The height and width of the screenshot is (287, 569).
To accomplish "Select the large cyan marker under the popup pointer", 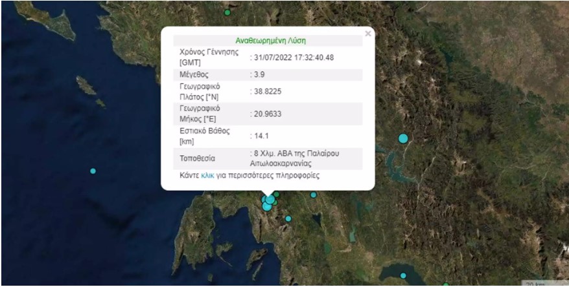I will [270, 199].
